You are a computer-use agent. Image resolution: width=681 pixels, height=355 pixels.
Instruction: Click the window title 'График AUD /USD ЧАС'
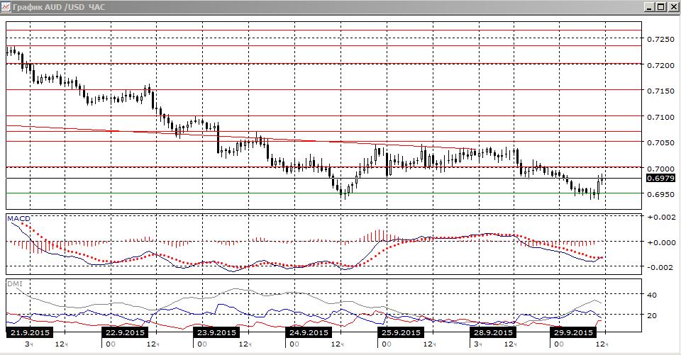point(59,7)
